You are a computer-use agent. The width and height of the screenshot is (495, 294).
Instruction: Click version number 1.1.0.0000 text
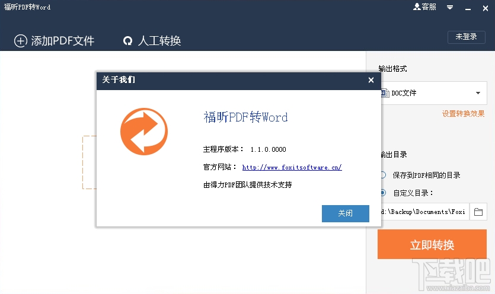pyautogui.click(x=269, y=149)
